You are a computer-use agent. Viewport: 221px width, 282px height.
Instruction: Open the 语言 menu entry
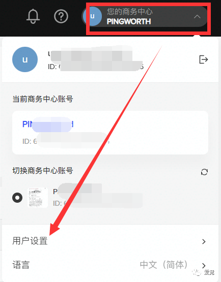[x=110, y=265]
